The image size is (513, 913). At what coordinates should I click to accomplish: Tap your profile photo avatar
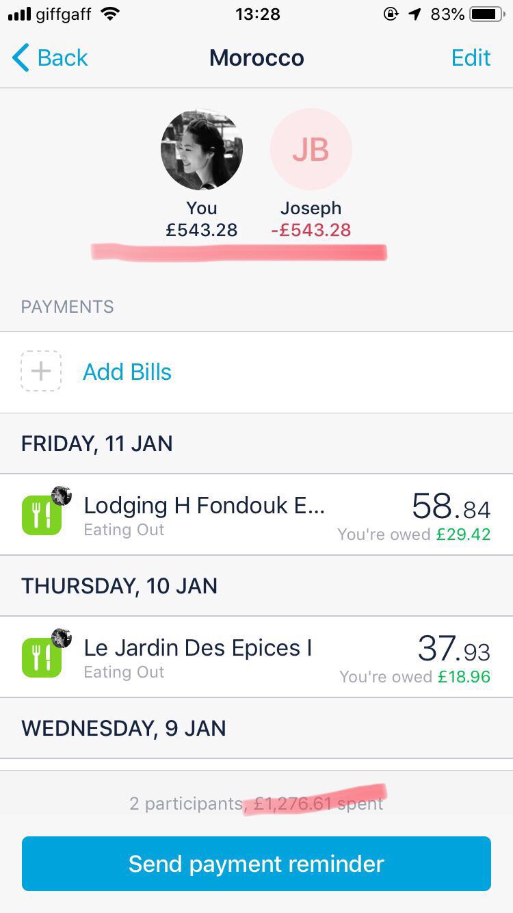[x=202, y=149]
